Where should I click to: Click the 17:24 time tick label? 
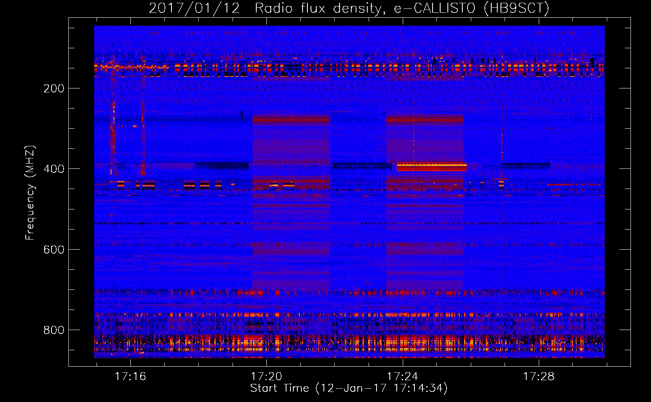[x=402, y=377]
